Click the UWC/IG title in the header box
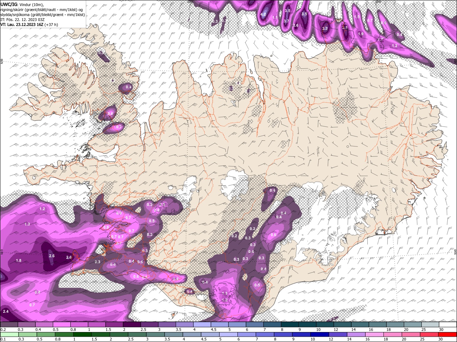 tap(9, 4)
